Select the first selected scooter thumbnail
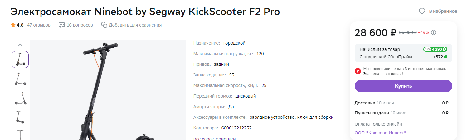 point(20,60)
